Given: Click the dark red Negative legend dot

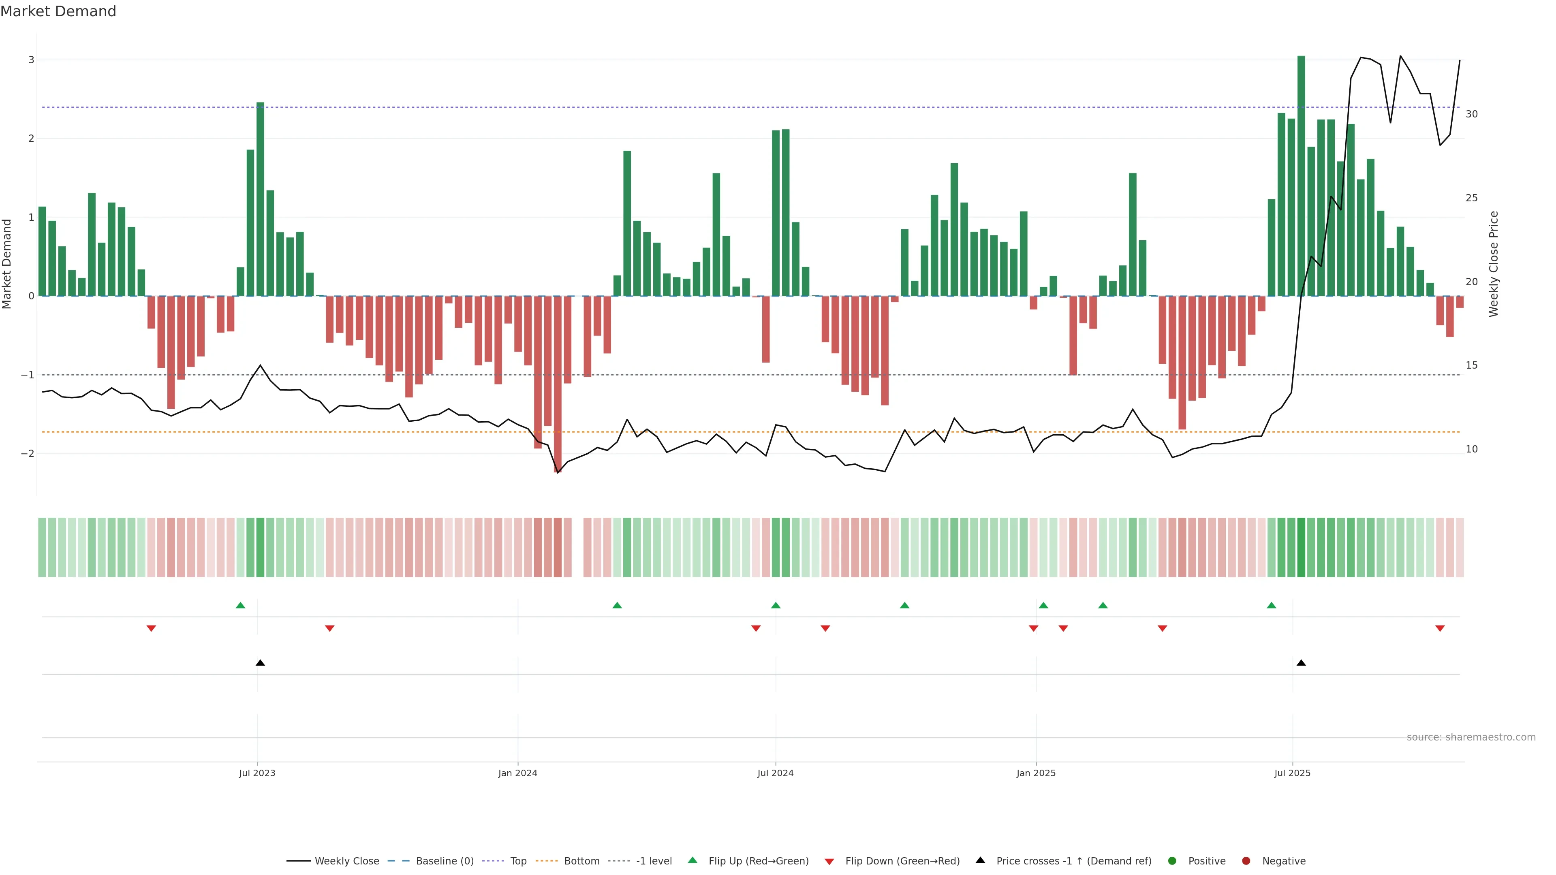Looking at the screenshot, I should click(x=1246, y=860).
